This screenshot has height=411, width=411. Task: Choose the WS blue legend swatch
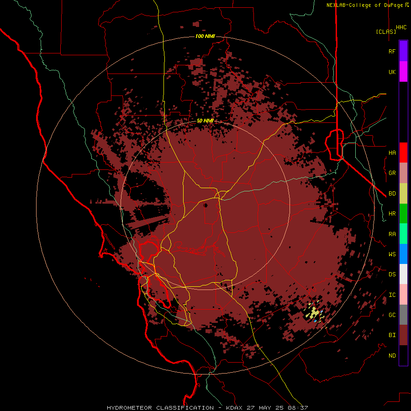403,254
